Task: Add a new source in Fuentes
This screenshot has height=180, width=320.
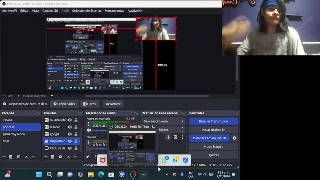Action: coord(46,157)
